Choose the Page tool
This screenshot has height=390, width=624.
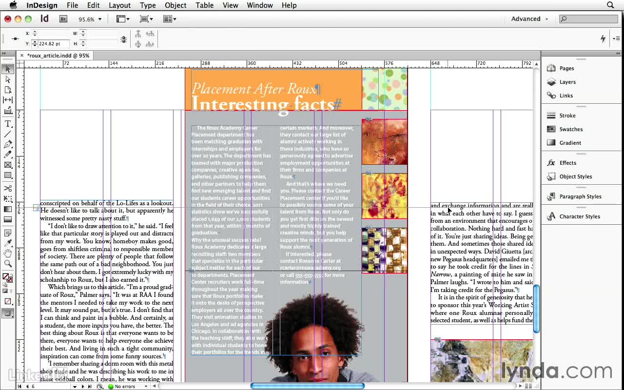click(8, 90)
